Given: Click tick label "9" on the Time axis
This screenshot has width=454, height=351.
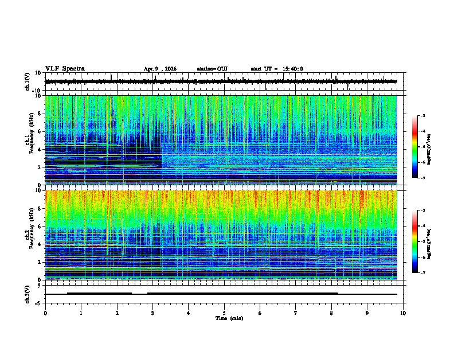Looking at the screenshot, I should click(367, 313).
